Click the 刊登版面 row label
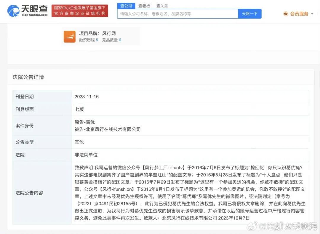 pos(25,109)
